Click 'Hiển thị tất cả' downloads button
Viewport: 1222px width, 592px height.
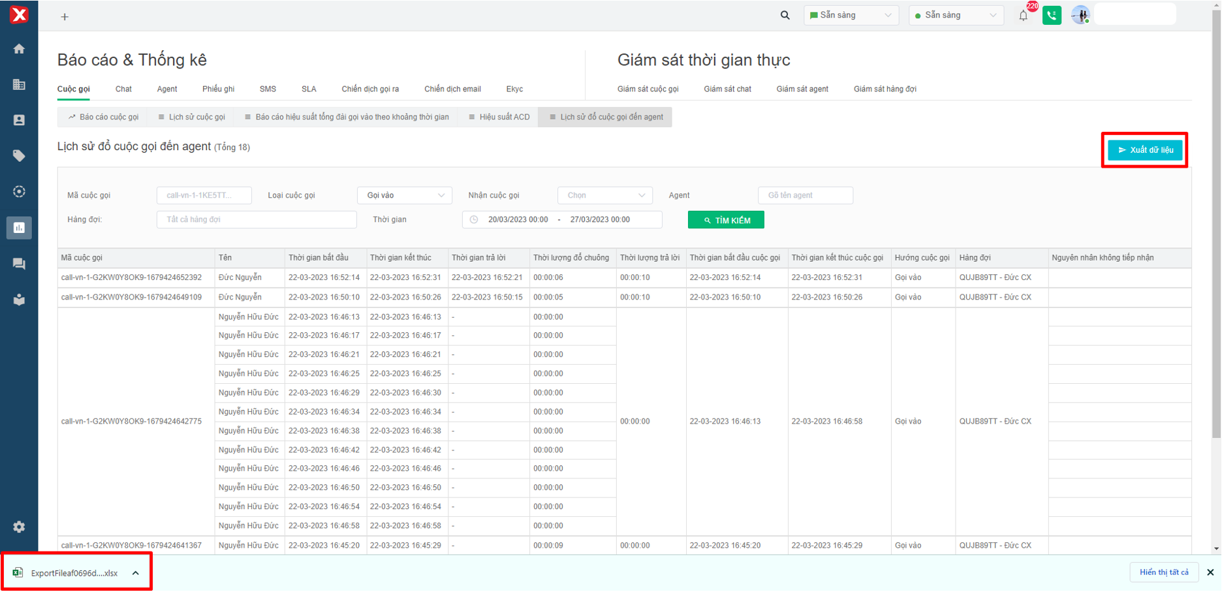[1163, 572]
